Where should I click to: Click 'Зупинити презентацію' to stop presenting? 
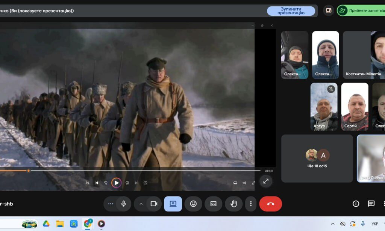tap(291, 11)
